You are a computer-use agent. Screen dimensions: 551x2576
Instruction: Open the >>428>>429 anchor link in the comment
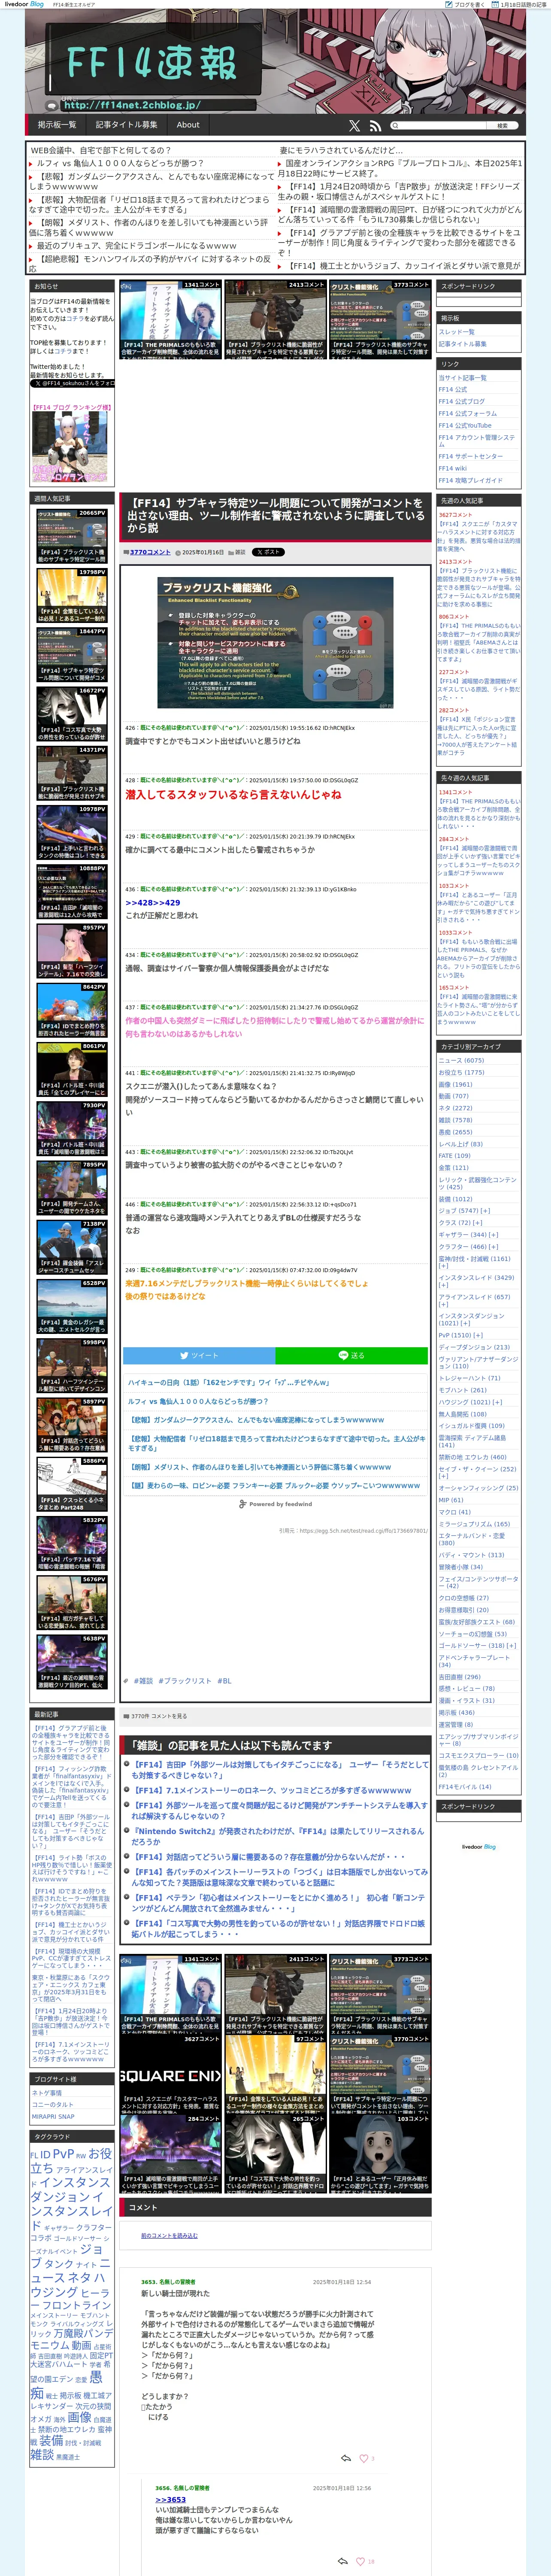[x=153, y=902]
